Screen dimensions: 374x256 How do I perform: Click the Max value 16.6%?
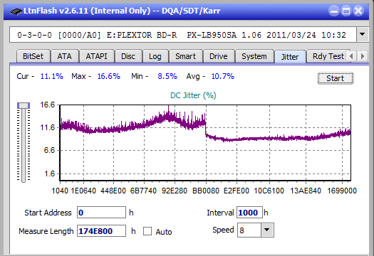pos(109,76)
